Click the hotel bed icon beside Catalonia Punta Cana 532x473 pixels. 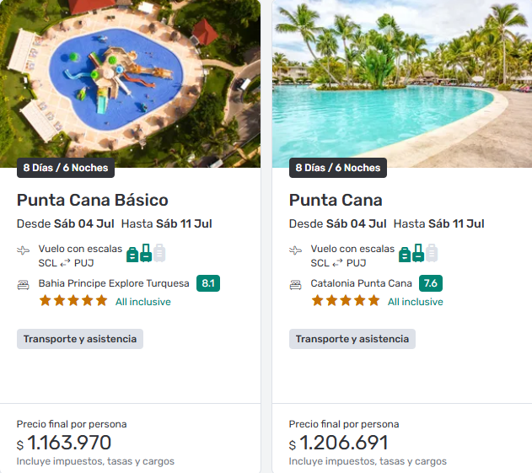295,284
